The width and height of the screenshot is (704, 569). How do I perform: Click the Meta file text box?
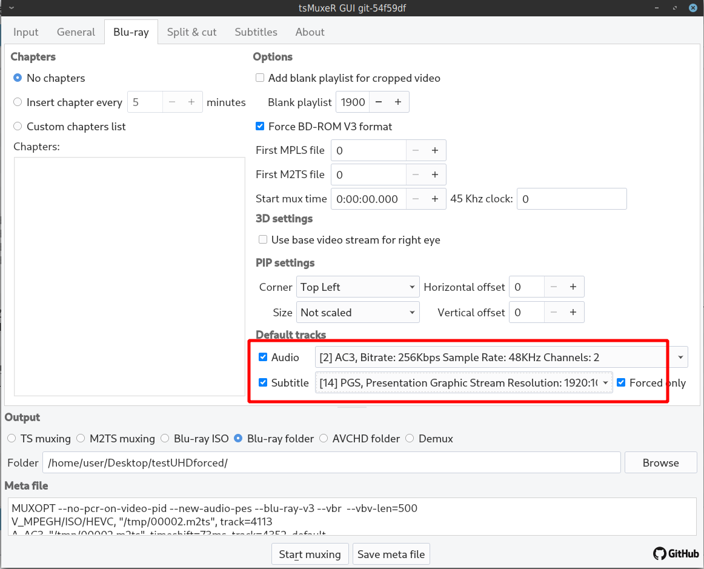coord(352,516)
